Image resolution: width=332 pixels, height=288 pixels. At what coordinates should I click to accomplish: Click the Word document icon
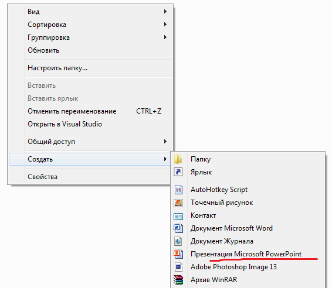tap(178, 228)
